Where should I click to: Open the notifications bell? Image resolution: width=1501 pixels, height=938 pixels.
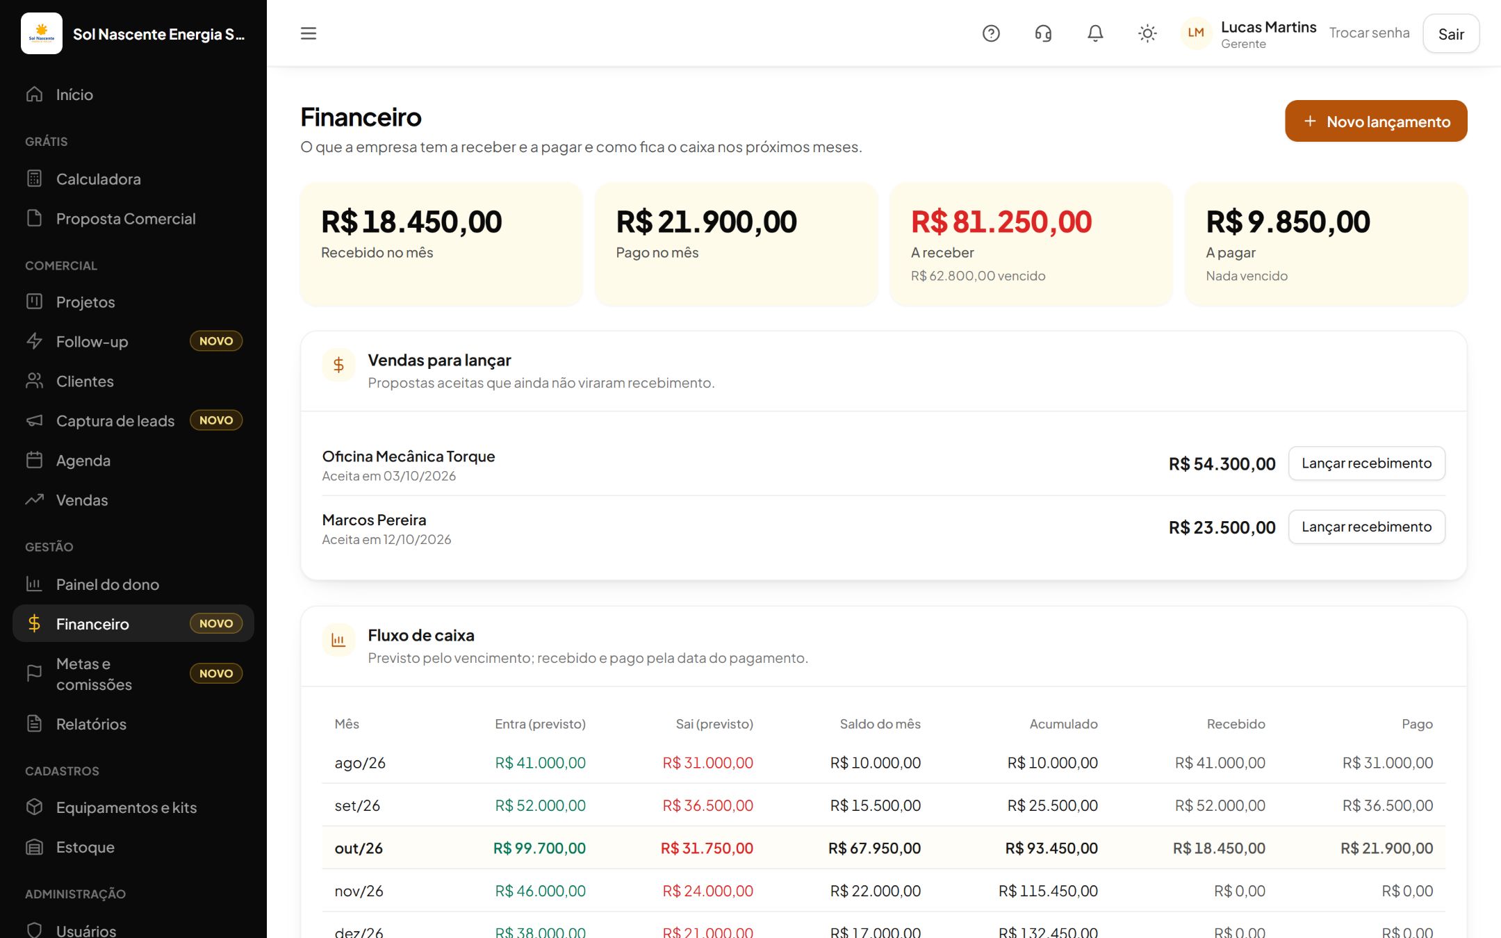(1095, 33)
